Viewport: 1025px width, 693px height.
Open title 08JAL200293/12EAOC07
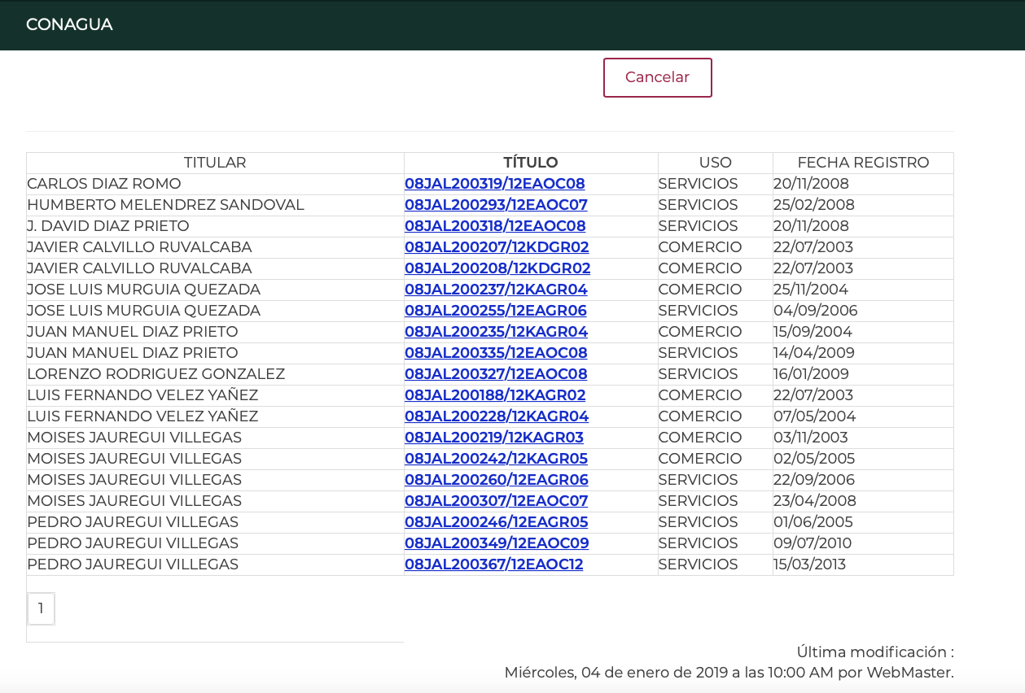click(x=496, y=205)
